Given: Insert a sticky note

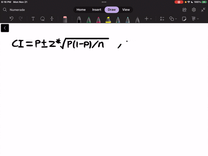Looking at the screenshot, I should coord(184,19).
